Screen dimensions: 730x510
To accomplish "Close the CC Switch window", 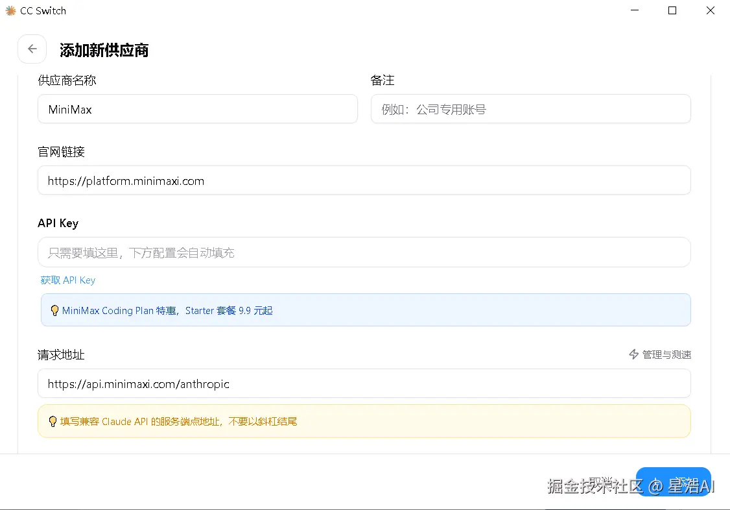I will coord(711,10).
